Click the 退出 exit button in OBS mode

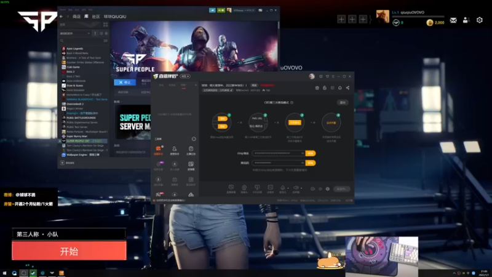pos(343,102)
